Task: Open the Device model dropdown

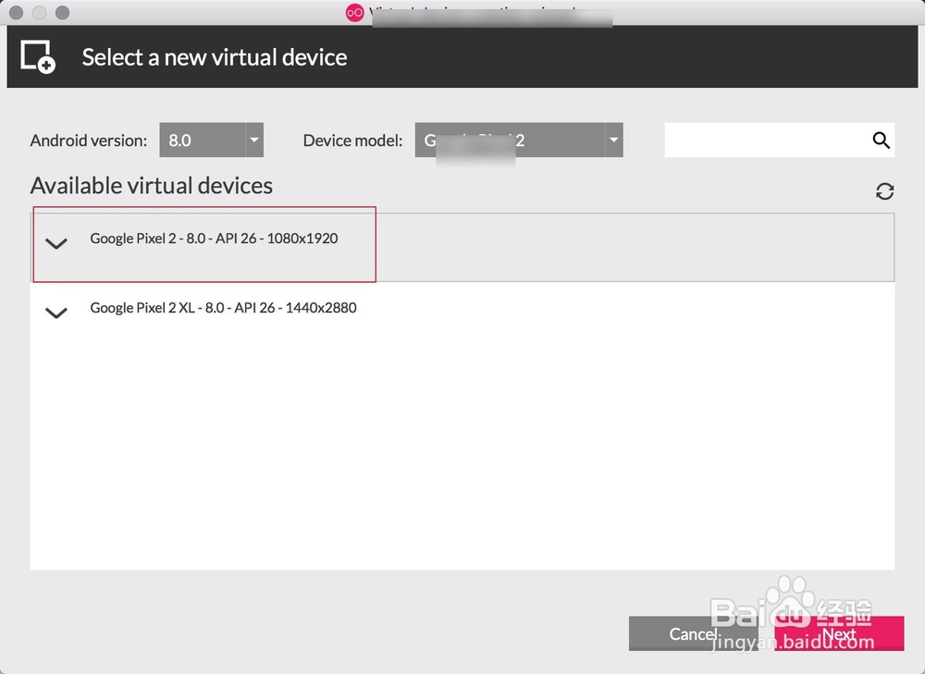Action: 519,140
